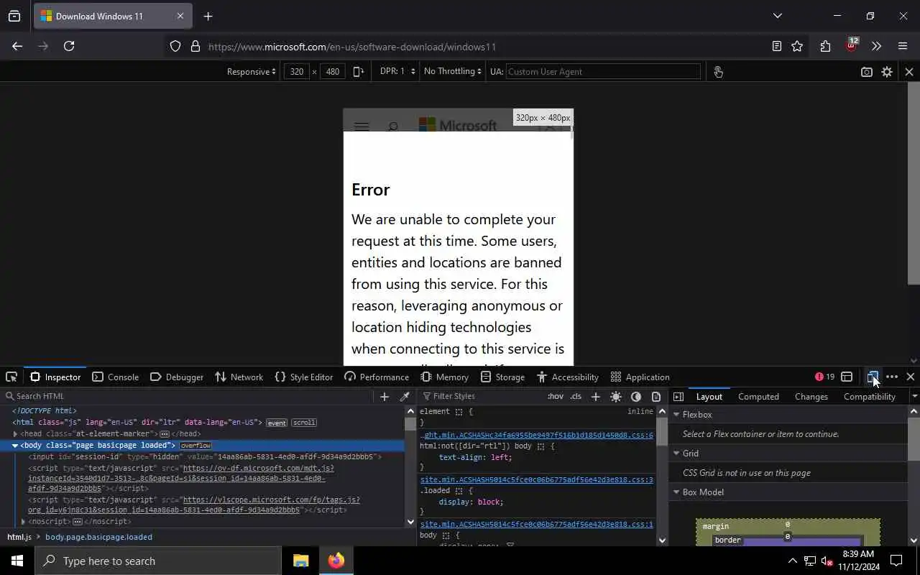Image resolution: width=920 pixels, height=575 pixels.
Task: Open the DPR selector
Action: (397, 71)
